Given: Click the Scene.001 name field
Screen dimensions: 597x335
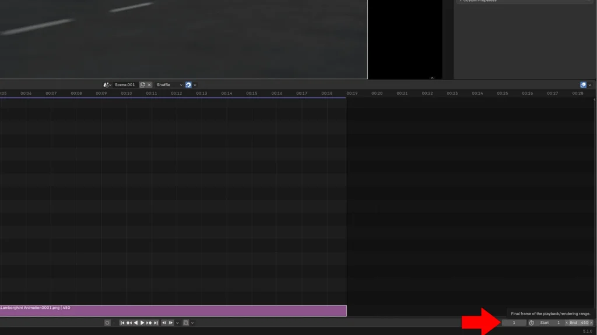Looking at the screenshot, I should click(x=125, y=85).
